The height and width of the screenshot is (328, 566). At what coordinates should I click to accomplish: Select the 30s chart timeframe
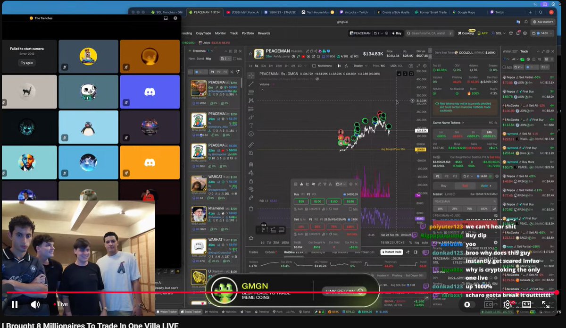click(263, 66)
